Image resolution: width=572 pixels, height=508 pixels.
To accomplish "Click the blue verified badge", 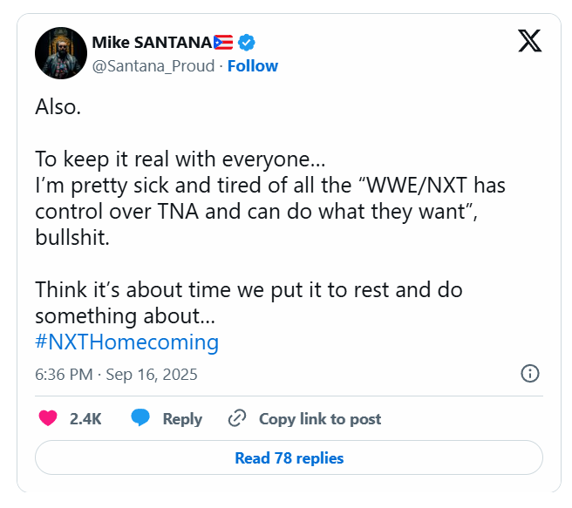I will (x=247, y=42).
